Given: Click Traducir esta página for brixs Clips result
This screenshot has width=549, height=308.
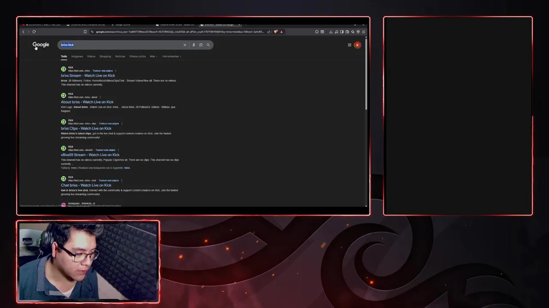Looking at the screenshot, I should [x=109, y=124].
